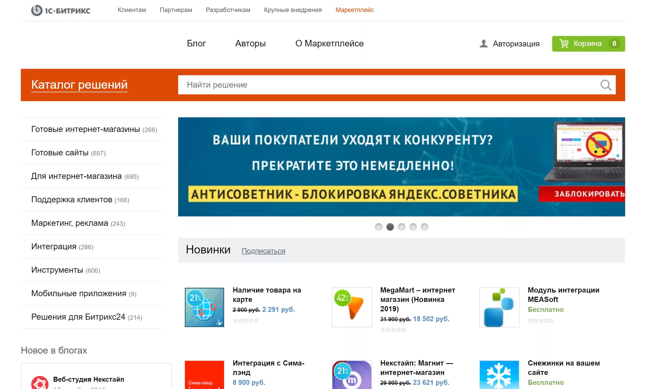
Task: Click the shopping cart icon in Корзина
Action: (x=563, y=44)
